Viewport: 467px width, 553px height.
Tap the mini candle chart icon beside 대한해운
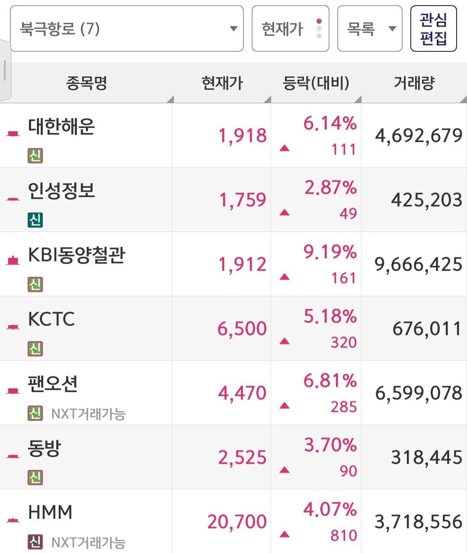(13, 134)
